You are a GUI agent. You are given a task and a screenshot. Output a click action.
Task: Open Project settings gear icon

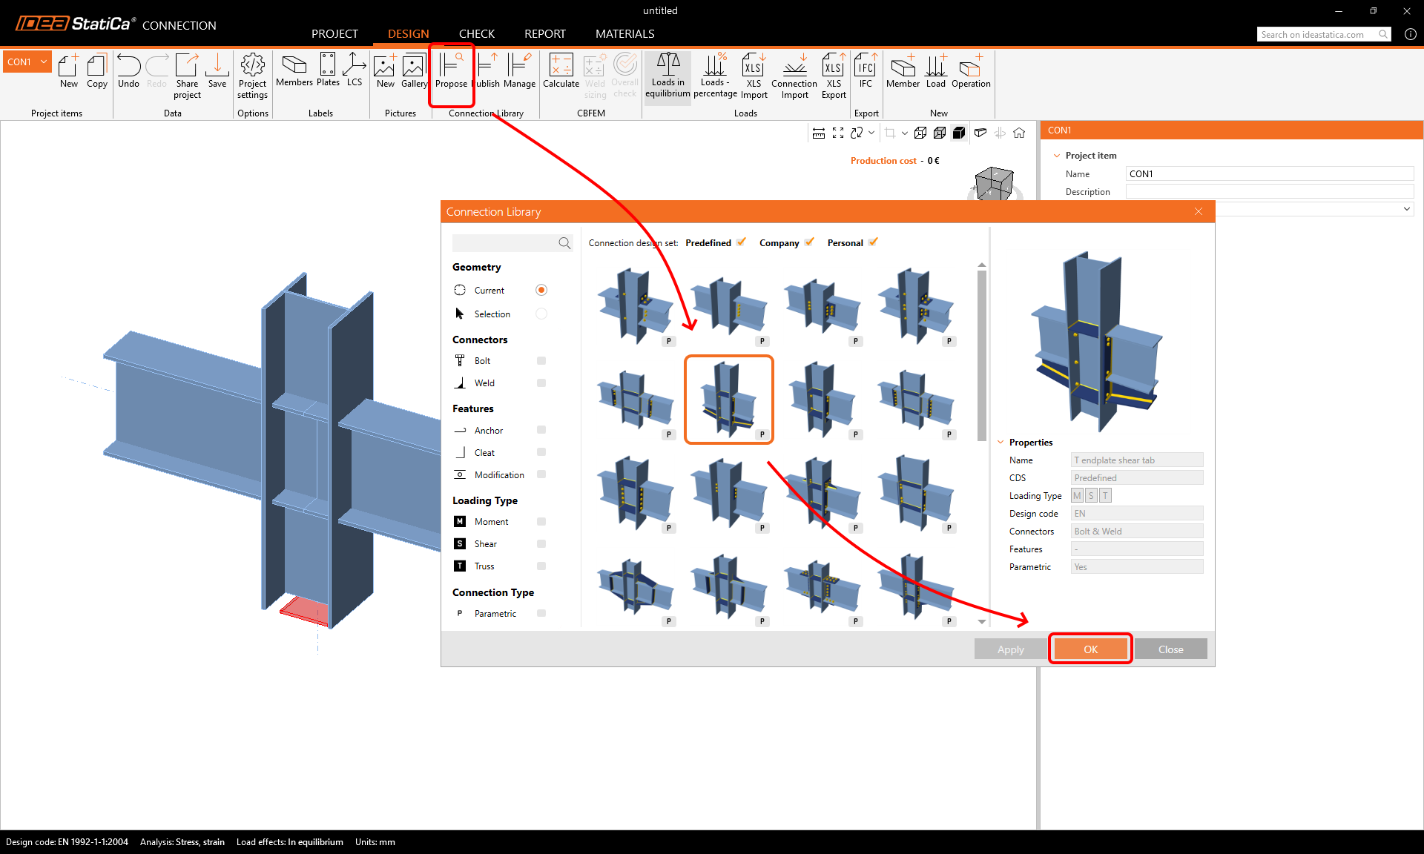pos(252,74)
